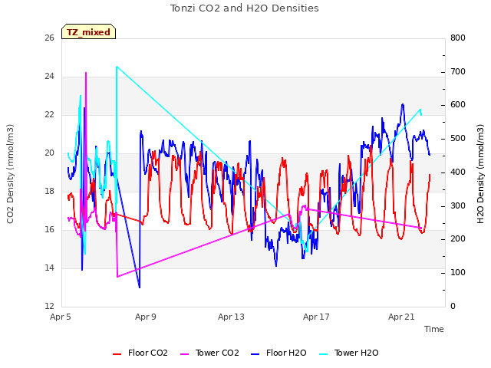The width and height of the screenshot is (491, 368).
Task: Click the 700 value on right axis
Action: tap(458, 71)
